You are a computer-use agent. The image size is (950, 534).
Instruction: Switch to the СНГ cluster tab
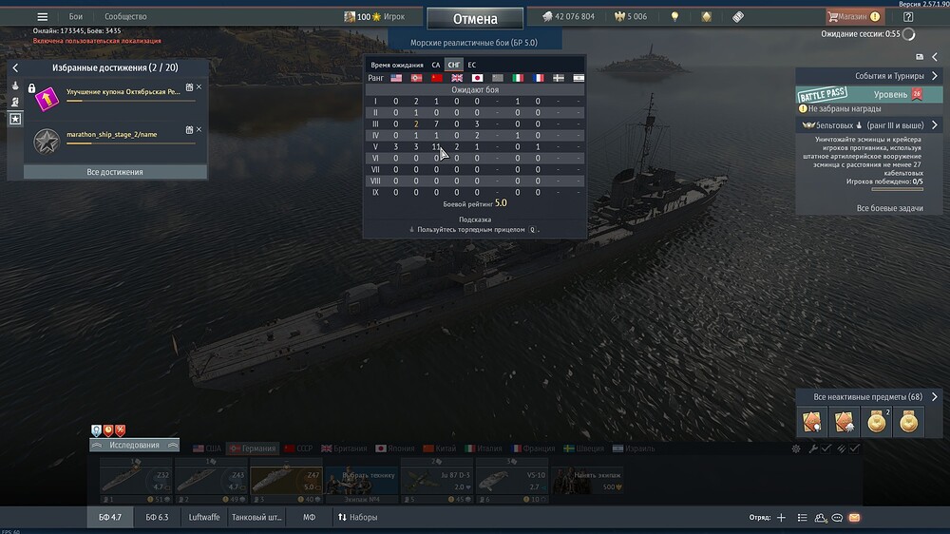tap(454, 65)
